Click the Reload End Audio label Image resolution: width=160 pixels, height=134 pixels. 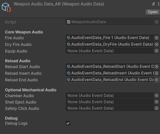point(21,80)
